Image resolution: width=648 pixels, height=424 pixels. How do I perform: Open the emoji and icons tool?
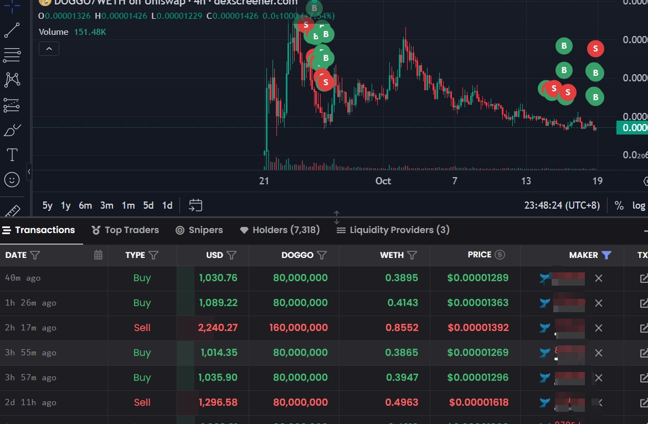pyautogui.click(x=12, y=179)
